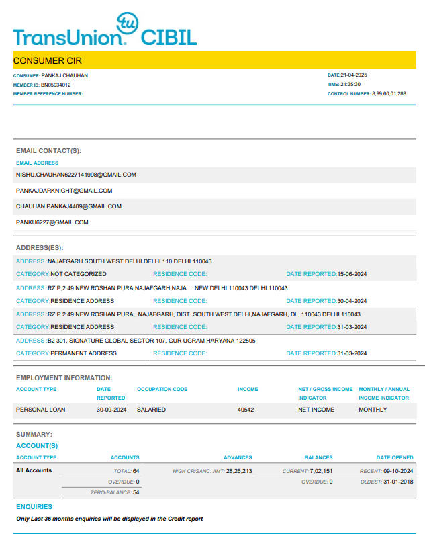Select email PANKAJDARKNIGHT@GMAIL.COM

(x=64, y=191)
